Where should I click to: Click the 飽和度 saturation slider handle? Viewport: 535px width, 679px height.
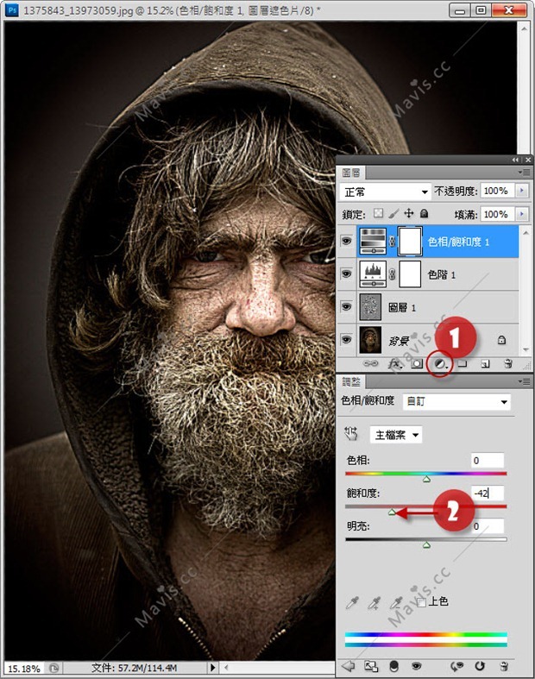(392, 512)
